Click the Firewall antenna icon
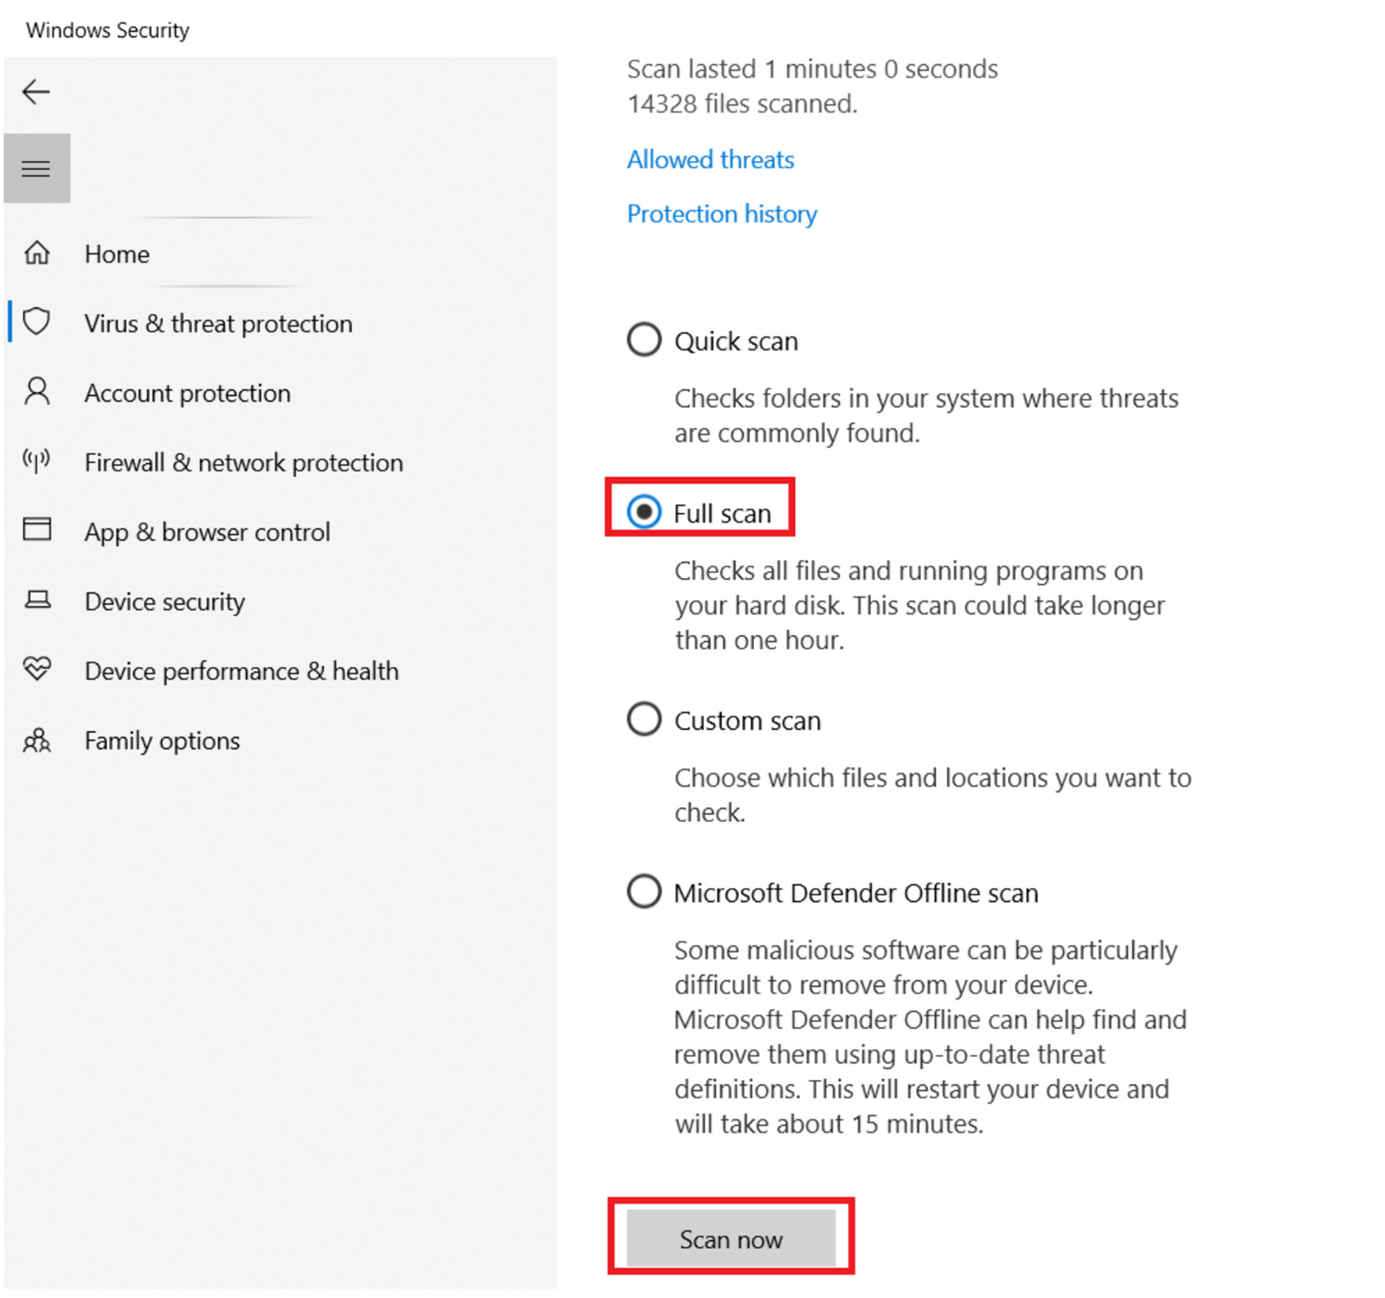 [x=36, y=460]
